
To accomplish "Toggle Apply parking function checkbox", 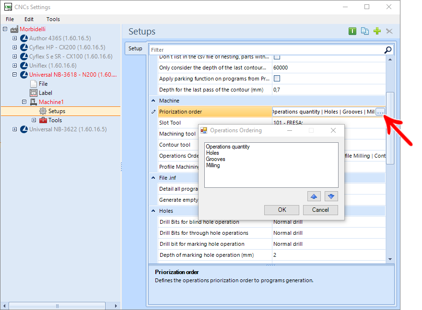I will tap(277, 78).
